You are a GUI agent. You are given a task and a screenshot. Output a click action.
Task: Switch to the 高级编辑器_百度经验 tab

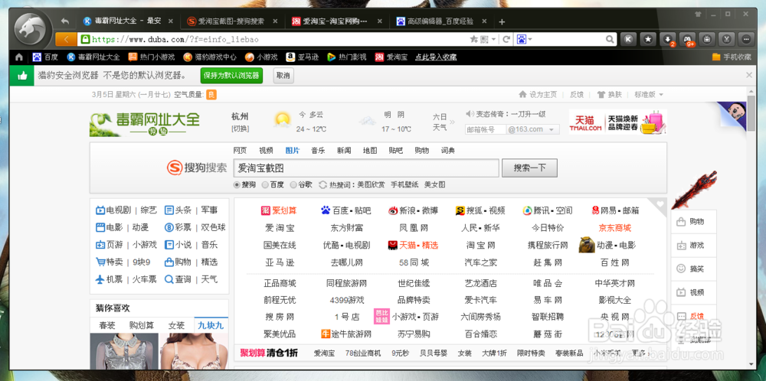[440, 21]
